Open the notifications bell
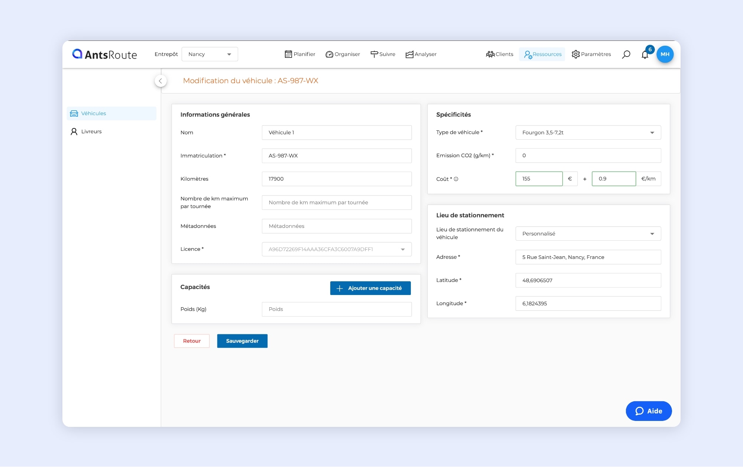The height and width of the screenshot is (467, 743). (645, 55)
